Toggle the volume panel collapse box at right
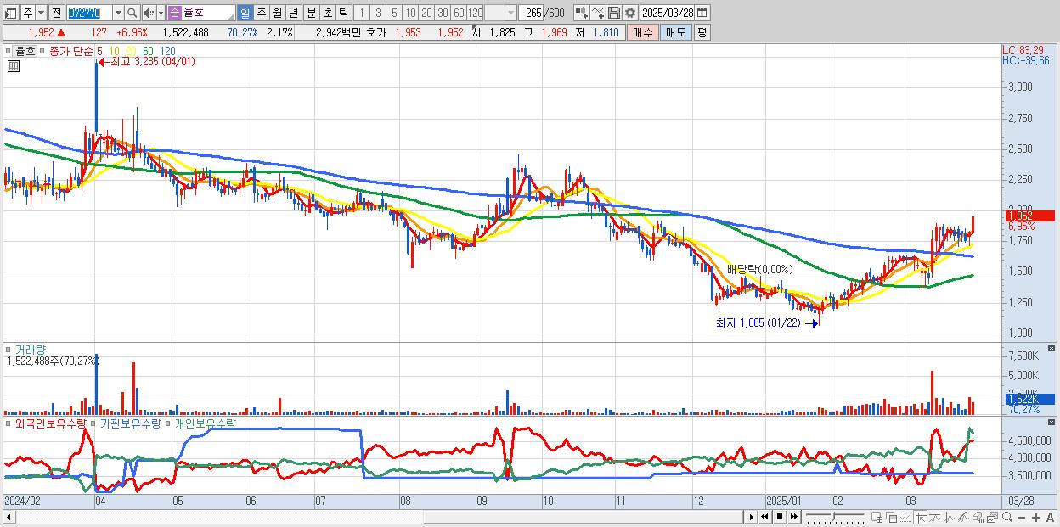Image resolution: width=1060 pixels, height=527 pixels. (x=1052, y=349)
